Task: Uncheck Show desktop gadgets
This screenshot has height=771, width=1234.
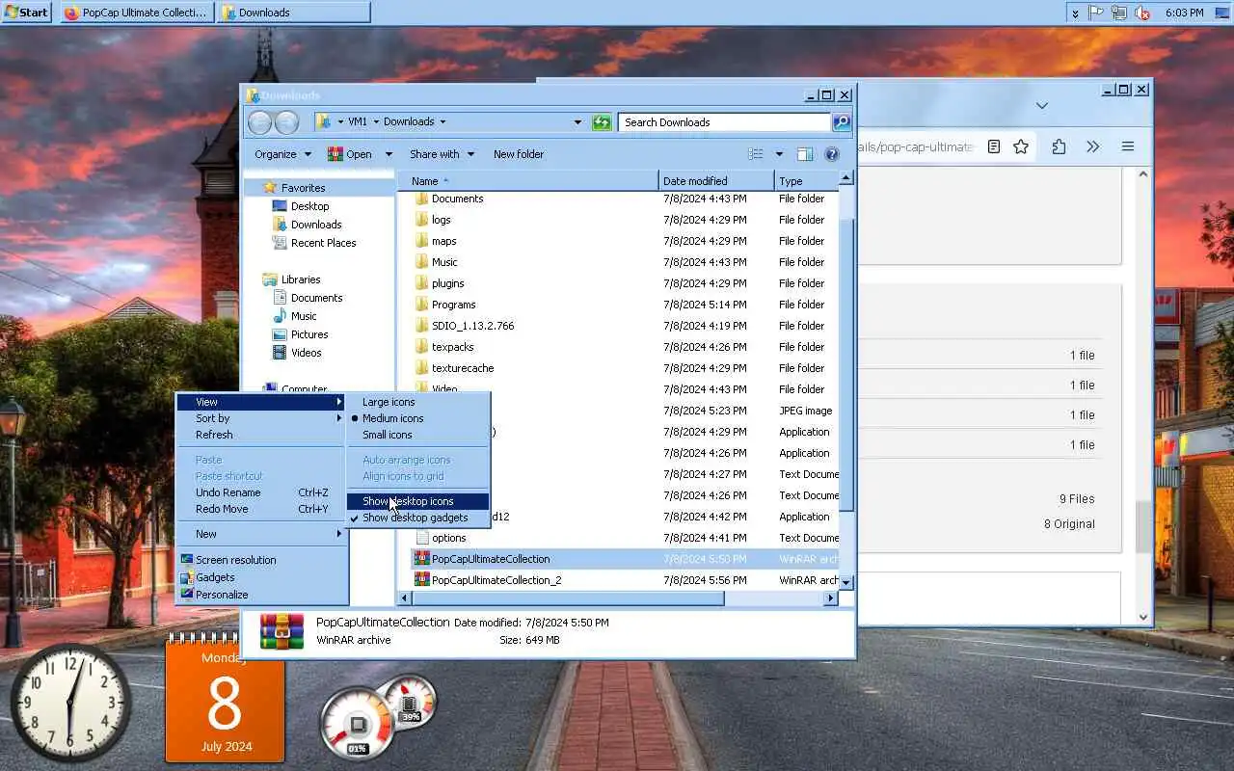Action: pyautogui.click(x=418, y=518)
